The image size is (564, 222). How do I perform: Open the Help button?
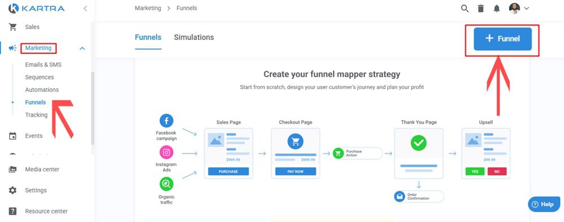click(544, 204)
